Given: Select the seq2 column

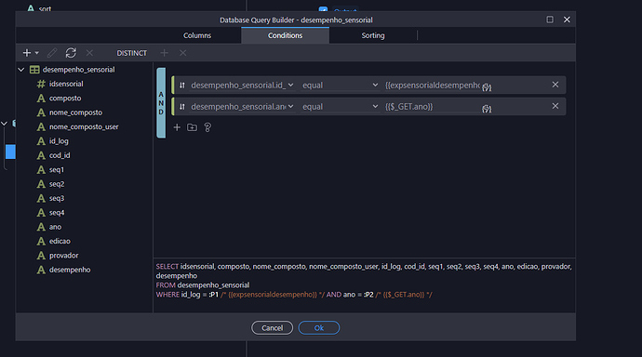Looking at the screenshot, I should click(x=57, y=184).
